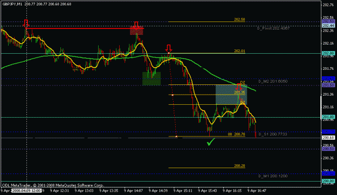Click the D_Pivot 202.4367 label
Image resolution: width=337 pixels, height=195 pixels.
(273, 28)
